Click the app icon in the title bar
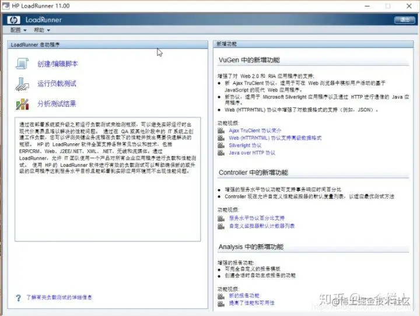 point(6,6)
